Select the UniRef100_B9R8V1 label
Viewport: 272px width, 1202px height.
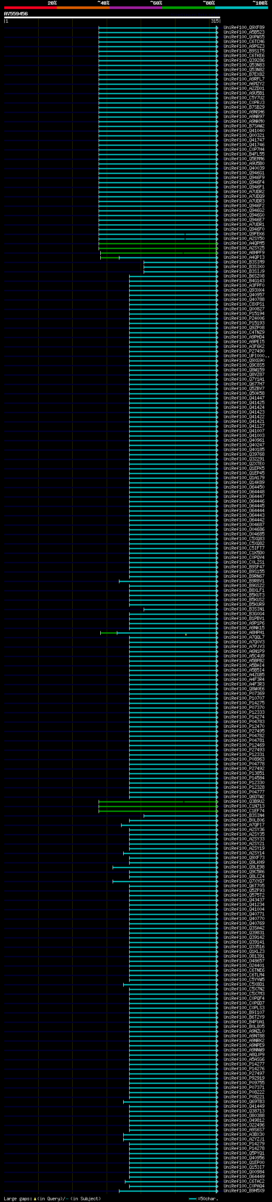click(x=244, y=581)
